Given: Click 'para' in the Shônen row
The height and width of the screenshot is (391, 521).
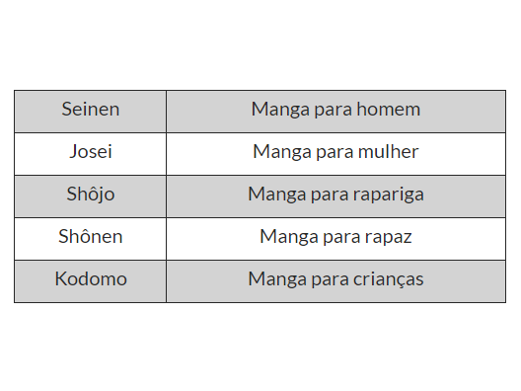Looking at the screenshot, I should click(341, 238).
